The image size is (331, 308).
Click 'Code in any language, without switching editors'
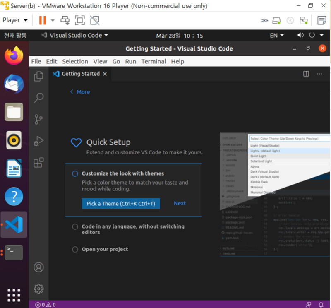[x=133, y=229]
